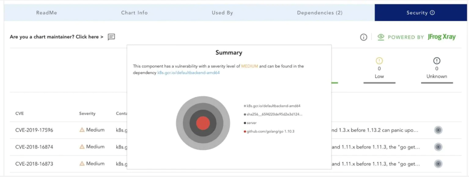Click the Xray eye icon

381,37
